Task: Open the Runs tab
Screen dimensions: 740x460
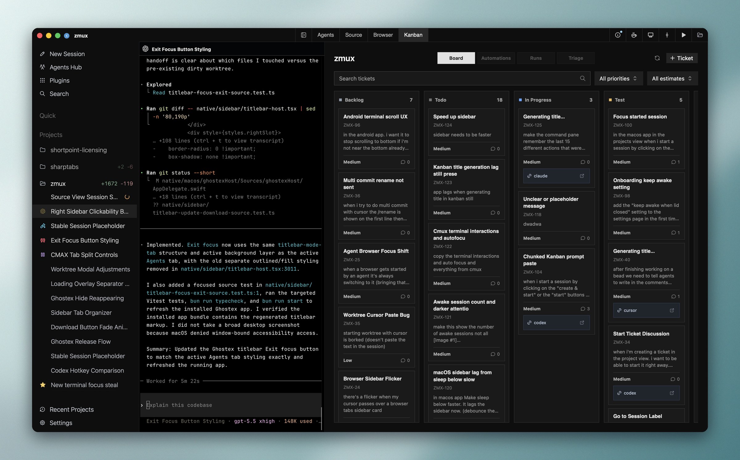Action: (536, 58)
